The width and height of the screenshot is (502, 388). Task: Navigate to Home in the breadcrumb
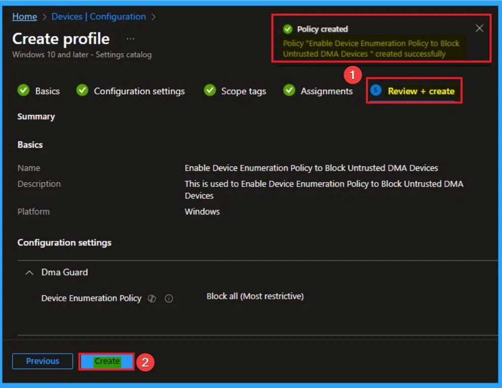tap(24, 17)
